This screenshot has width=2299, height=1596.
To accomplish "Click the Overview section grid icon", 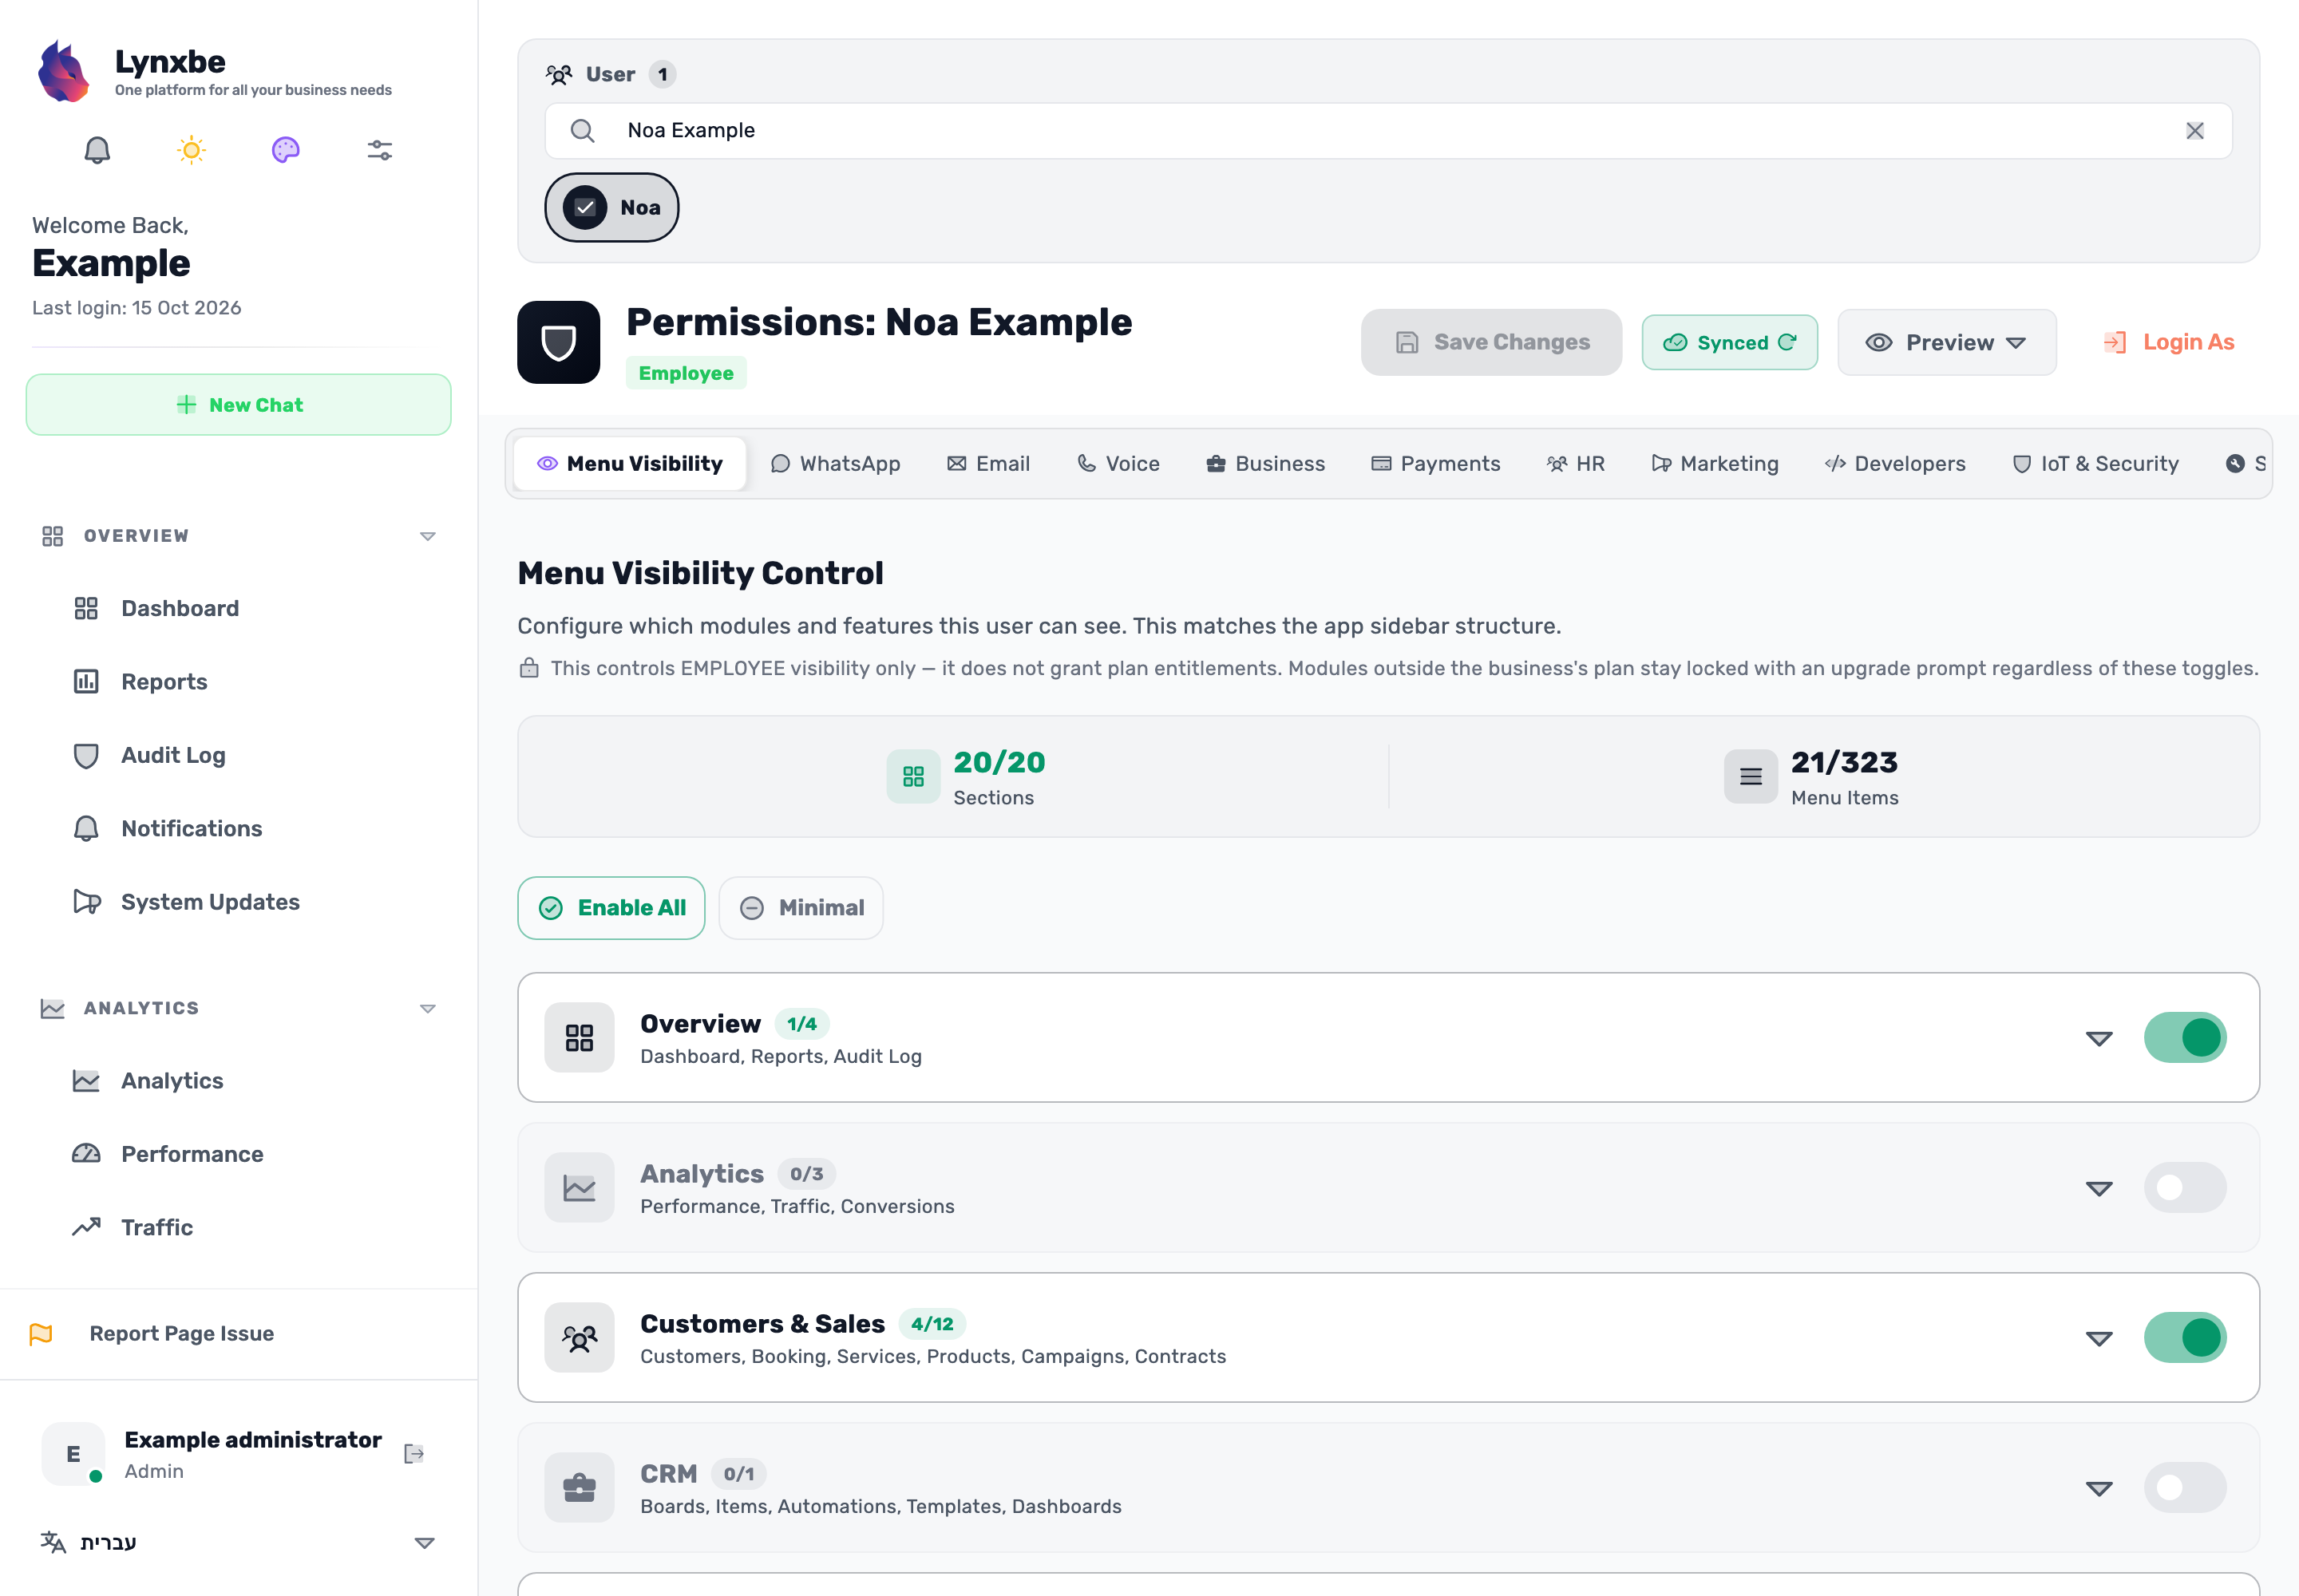I will pos(580,1037).
